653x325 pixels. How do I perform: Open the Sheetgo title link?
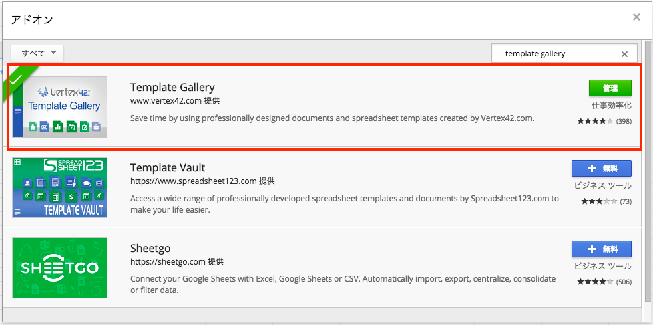point(150,249)
